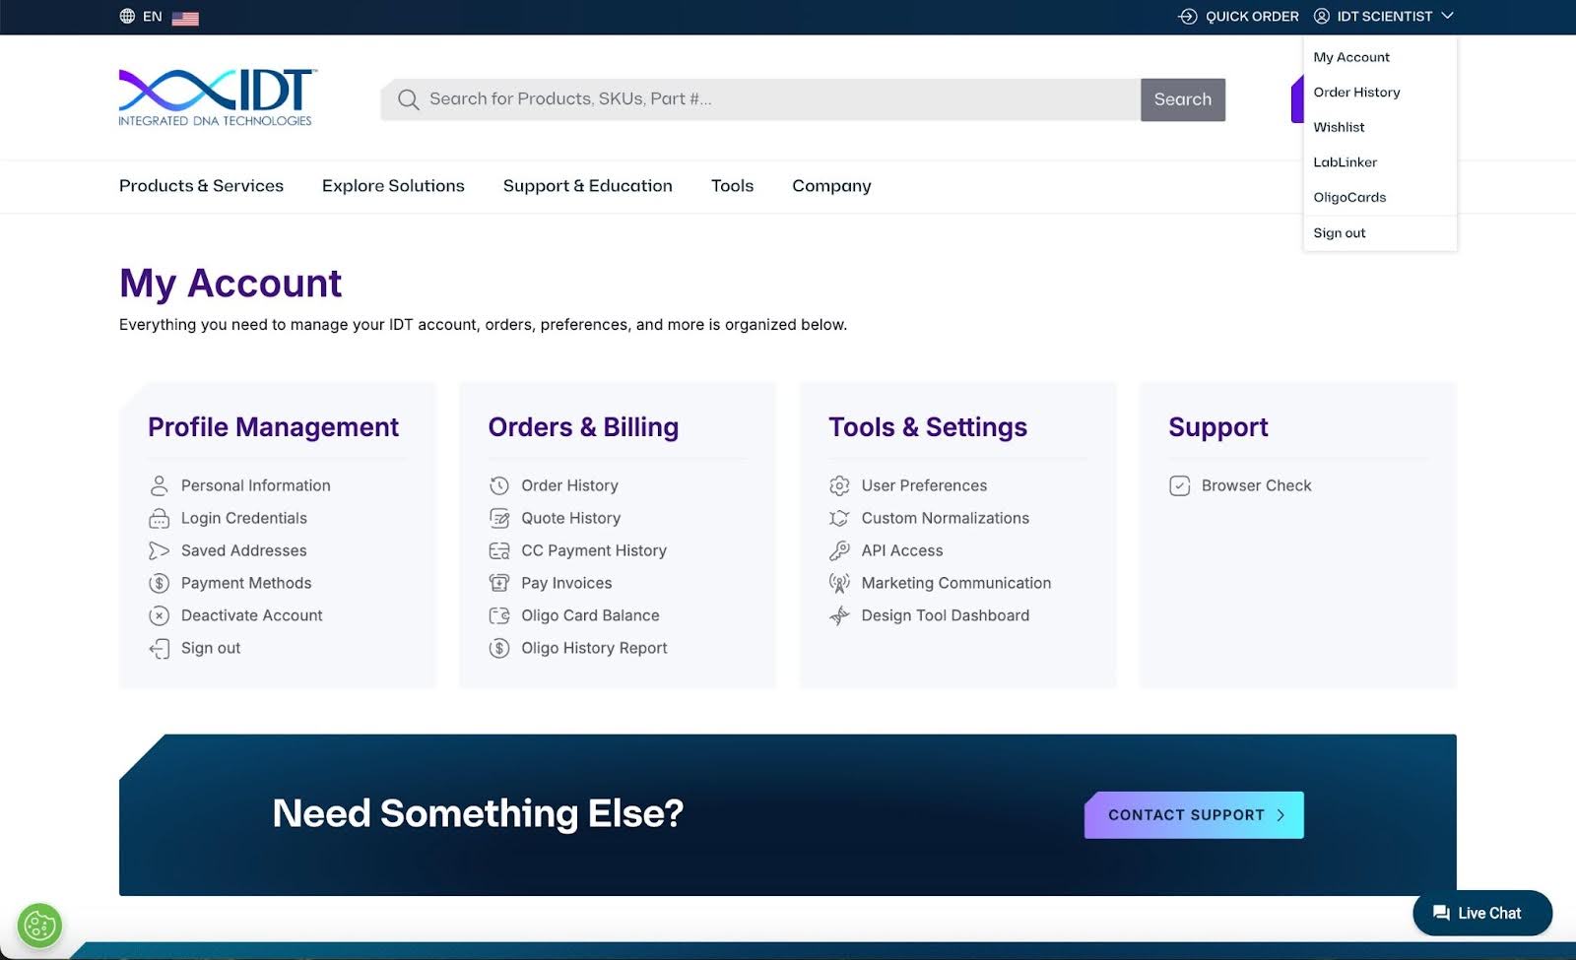Expand the Products & Services menu
Screen dimensions: 1576x960
pyautogui.click(x=201, y=186)
